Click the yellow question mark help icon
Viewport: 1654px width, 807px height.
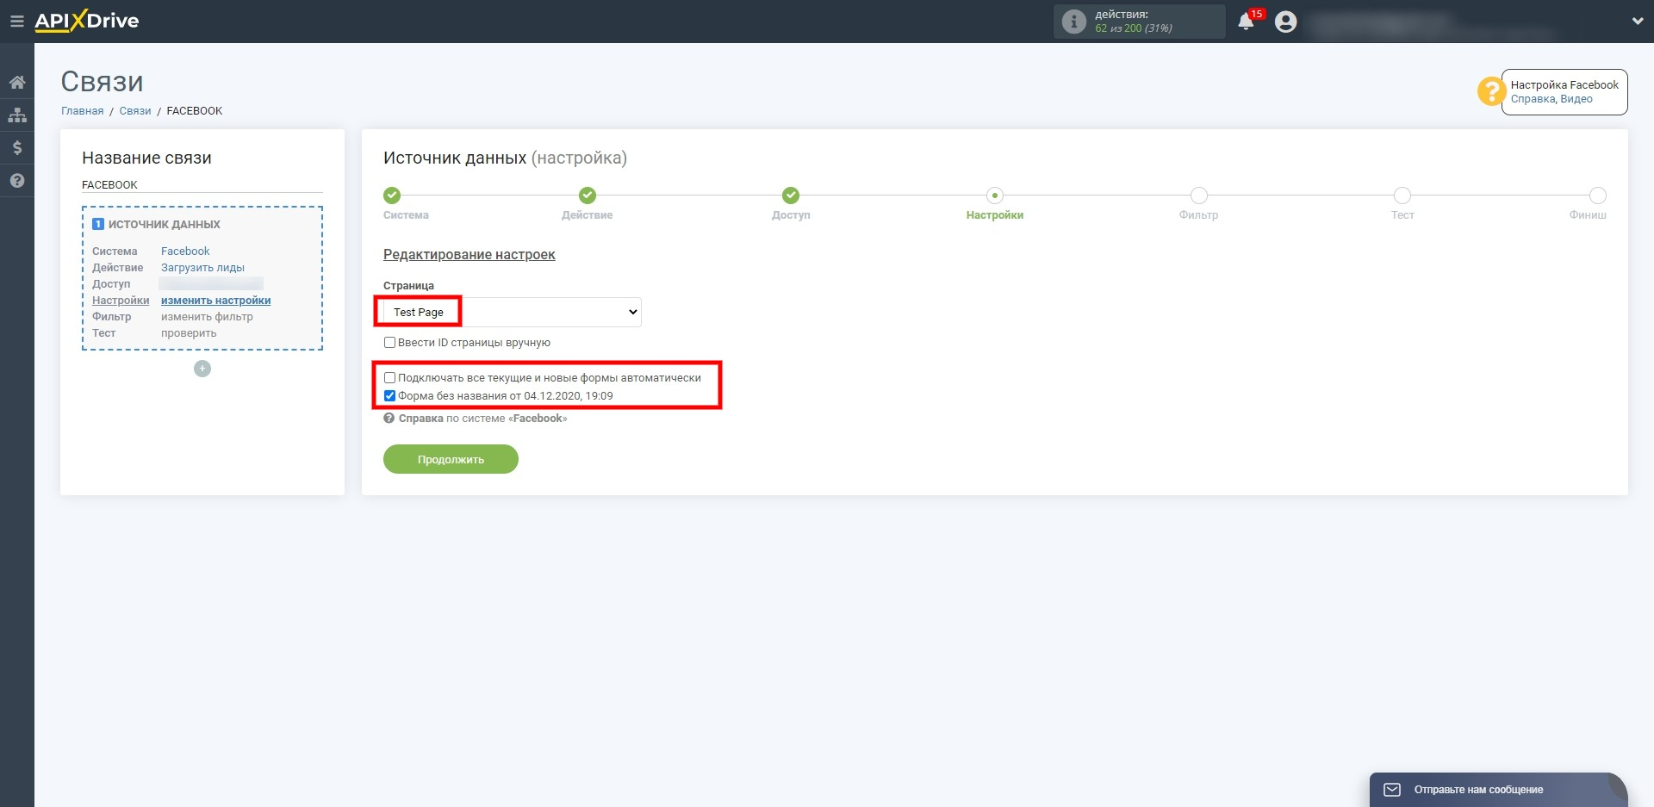(x=1491, y=91)
